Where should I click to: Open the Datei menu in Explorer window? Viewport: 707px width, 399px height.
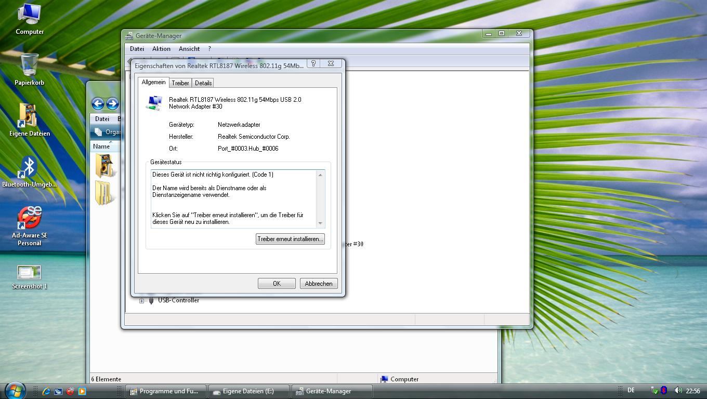(102, 119)
